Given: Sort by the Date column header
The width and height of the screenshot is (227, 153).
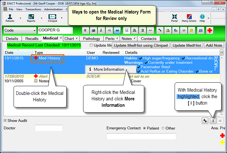Looking at the screenshot, I should (x=18, y=52).
